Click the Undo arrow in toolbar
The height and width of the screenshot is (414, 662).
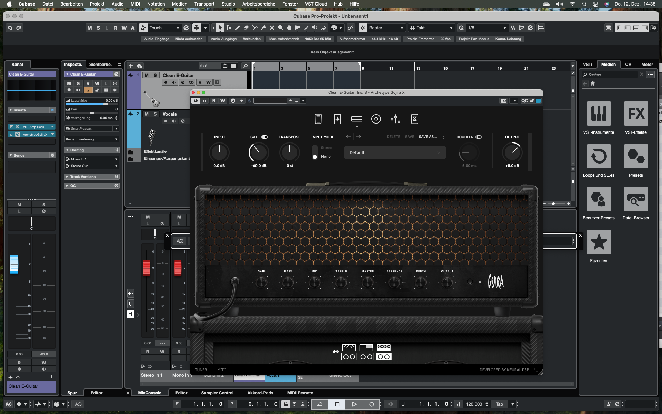[10, 28]
